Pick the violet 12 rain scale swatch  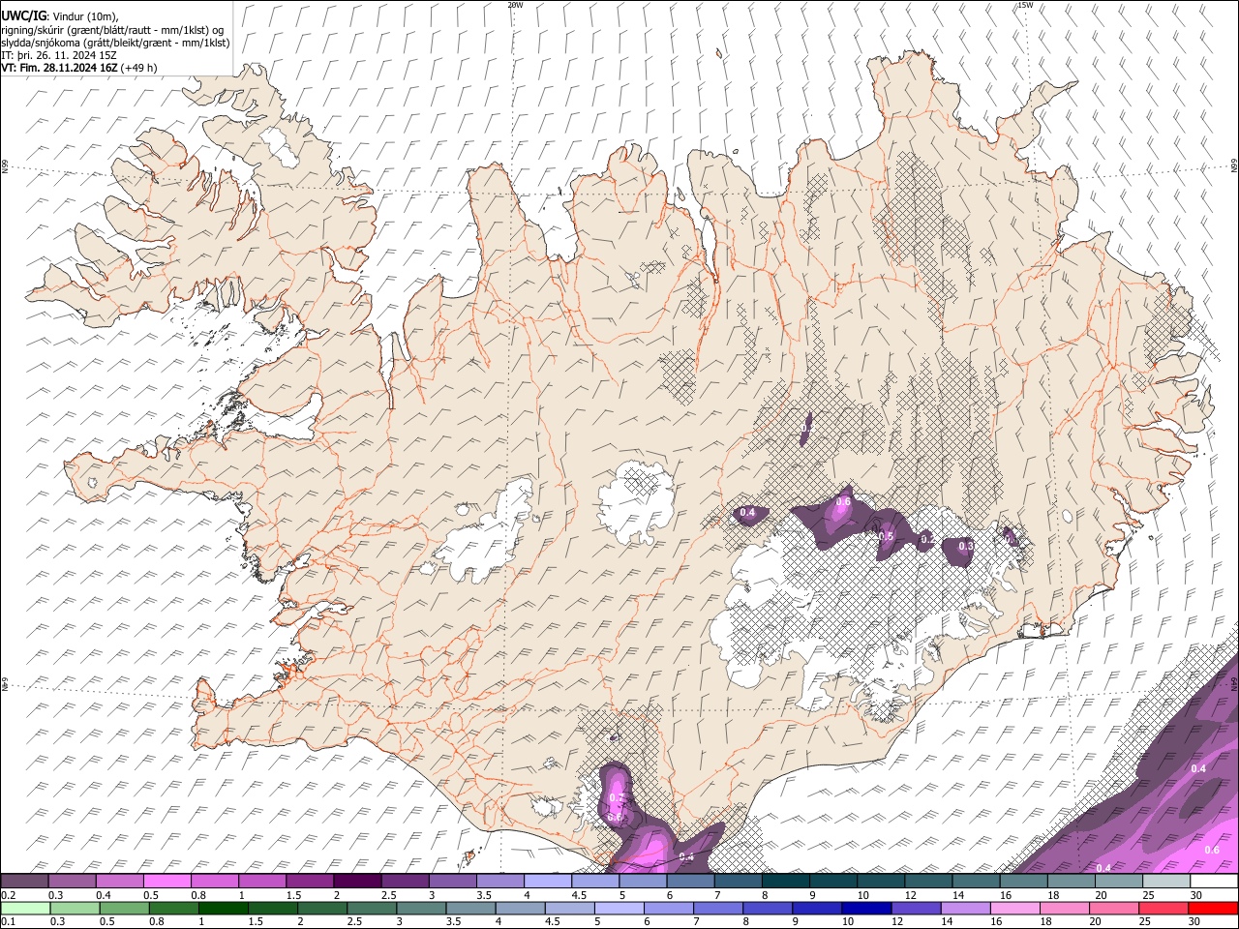pos(915,909)
